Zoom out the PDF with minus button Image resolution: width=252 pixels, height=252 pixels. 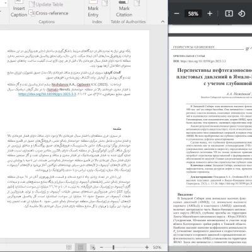(x=176, y=14)
